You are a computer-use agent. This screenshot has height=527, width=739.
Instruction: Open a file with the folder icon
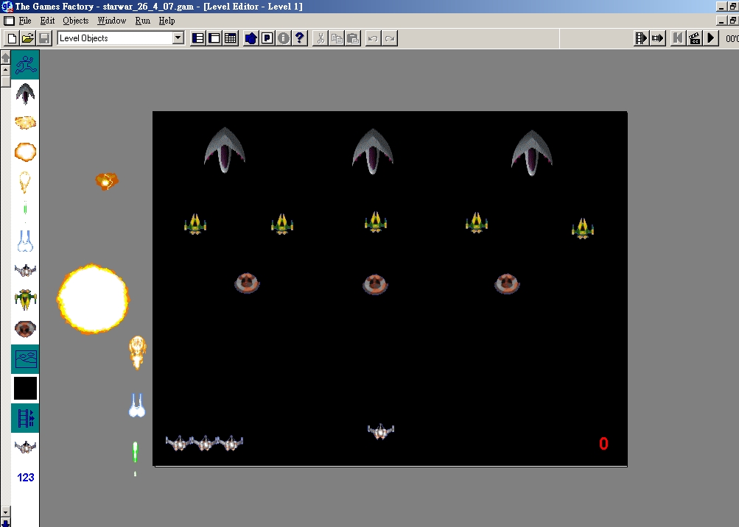point(28,38)
